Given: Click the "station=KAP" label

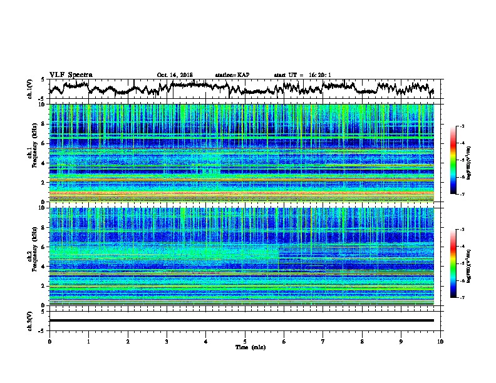Looking at the screenshot, I should coord(232,75).
